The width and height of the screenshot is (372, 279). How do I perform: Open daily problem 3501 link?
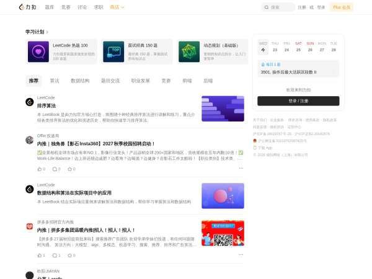pos(288,72)
